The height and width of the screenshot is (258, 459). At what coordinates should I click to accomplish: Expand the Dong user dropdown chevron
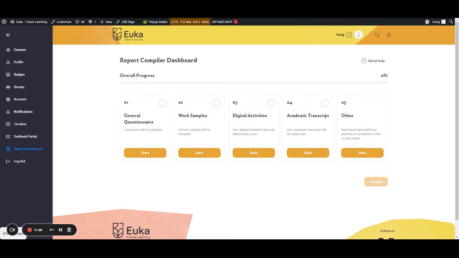coord(349,35)
